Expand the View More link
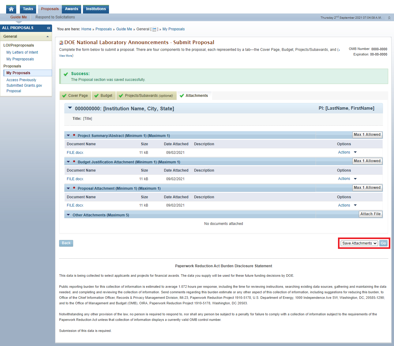394x346 pixels. 66,56
